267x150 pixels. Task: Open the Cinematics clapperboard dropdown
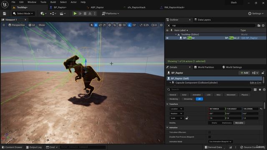coord(63,13)
